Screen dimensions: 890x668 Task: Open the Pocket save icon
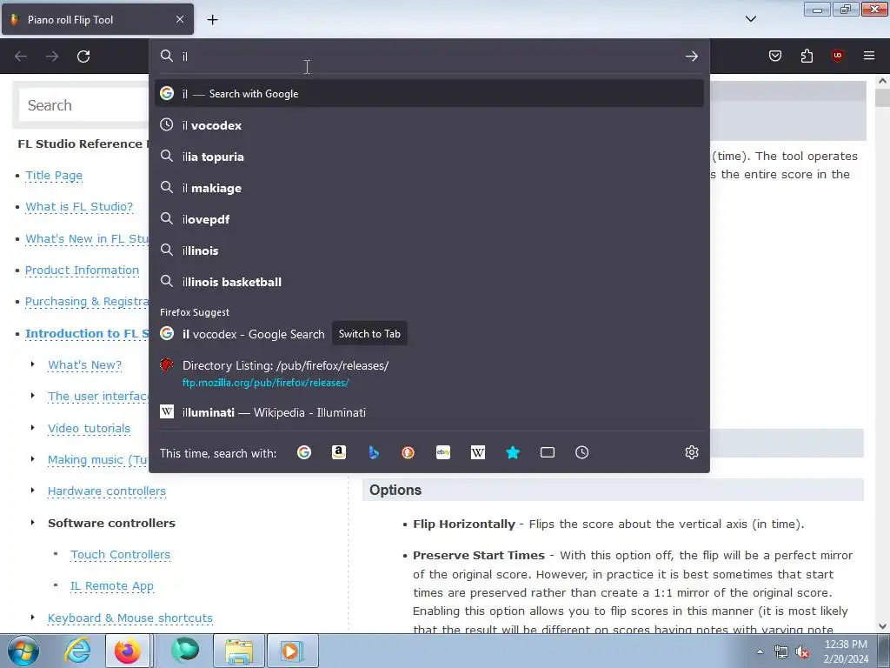tap(774, 56)
